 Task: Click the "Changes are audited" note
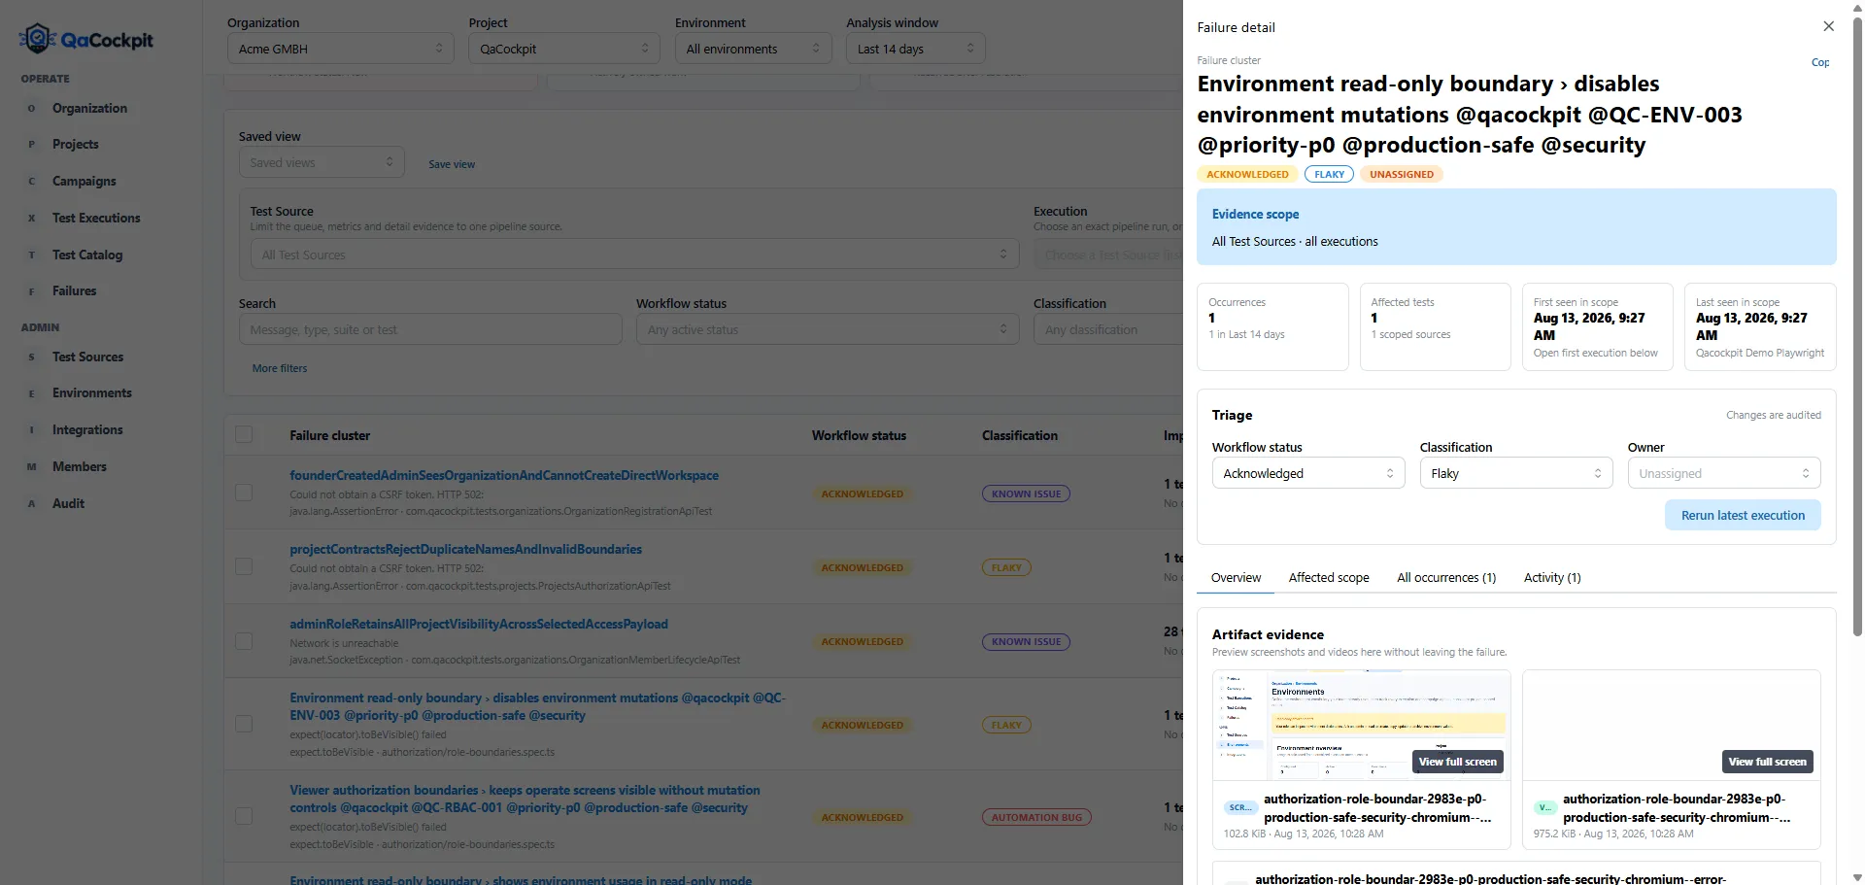click(x=1773, y=416)
